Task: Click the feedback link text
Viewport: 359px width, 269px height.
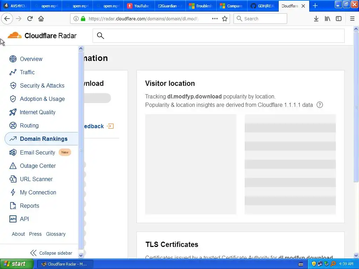Action: 94,126
